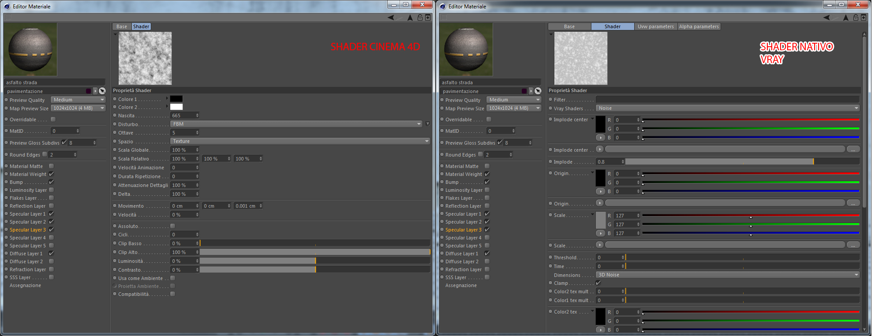The height and width of the screenshot is (336, 875).
Task: Click the arrow button under the Scale color swatch
Action: click(600, 233)
